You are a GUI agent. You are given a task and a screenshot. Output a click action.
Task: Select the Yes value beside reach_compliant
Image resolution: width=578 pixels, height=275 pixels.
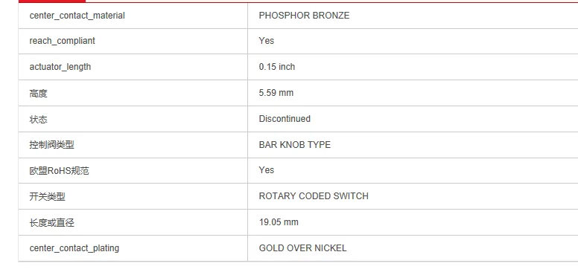[x=267, y=41]
